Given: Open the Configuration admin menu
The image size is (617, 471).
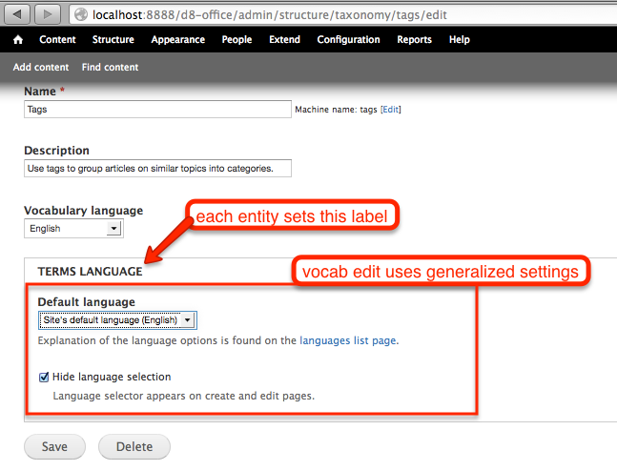Looking at the screenshot, I should (348, 40).
